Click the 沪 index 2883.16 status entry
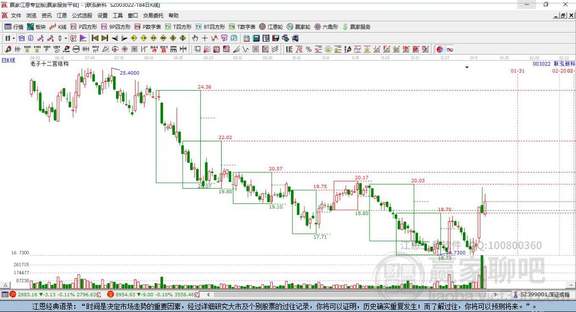576x312 pixels. (55, 295)
